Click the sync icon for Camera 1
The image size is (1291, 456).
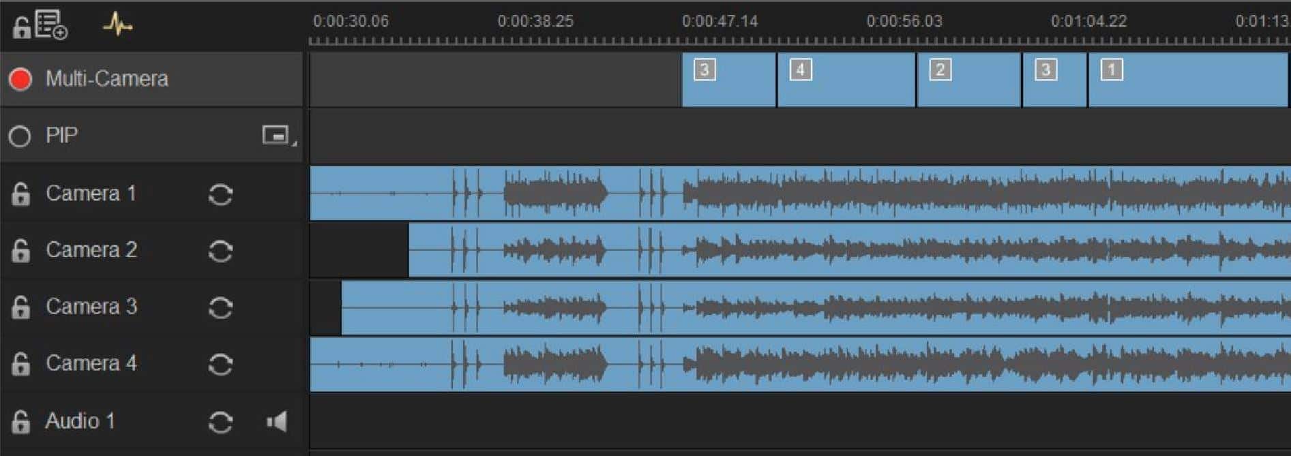click(x=220, y=195)
